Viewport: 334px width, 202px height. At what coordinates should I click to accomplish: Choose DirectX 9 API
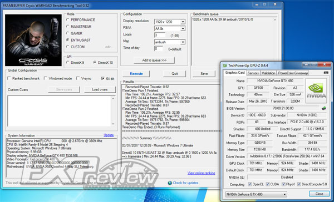[x=68, y=63]
